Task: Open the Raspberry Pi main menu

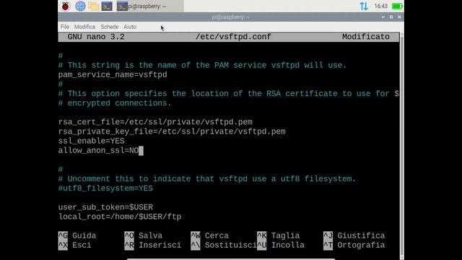Action: (x=66, y=6)
